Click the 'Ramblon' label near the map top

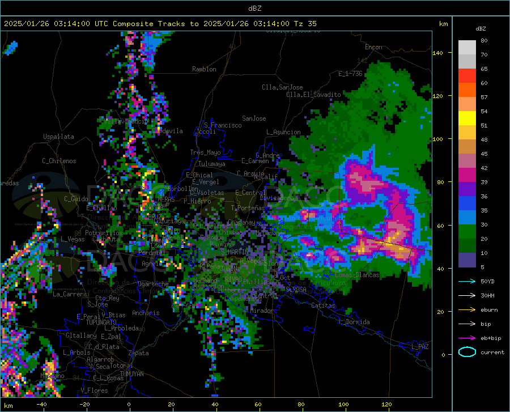pyautogui.click(x=204, y=69)
